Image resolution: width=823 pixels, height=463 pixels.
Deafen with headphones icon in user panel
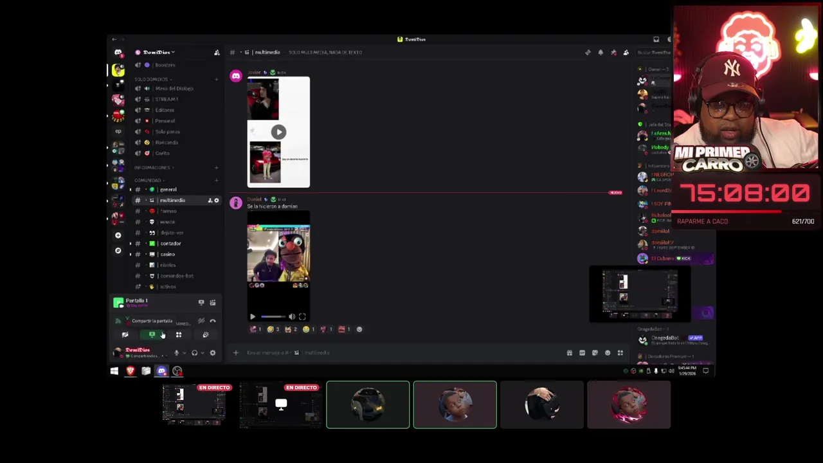[x=194, y=352]
